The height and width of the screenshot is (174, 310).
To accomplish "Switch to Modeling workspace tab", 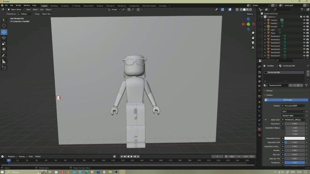I will point(54,6).
